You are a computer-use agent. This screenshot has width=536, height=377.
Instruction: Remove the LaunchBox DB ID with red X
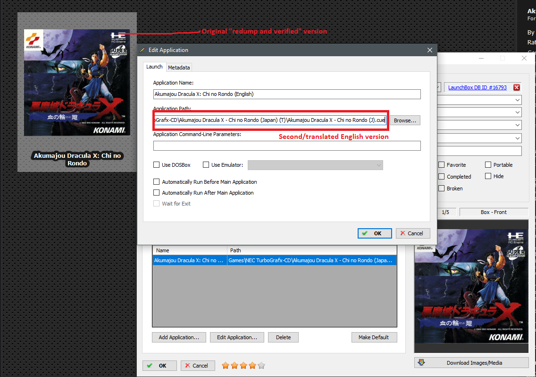click(x=517, y=87)
